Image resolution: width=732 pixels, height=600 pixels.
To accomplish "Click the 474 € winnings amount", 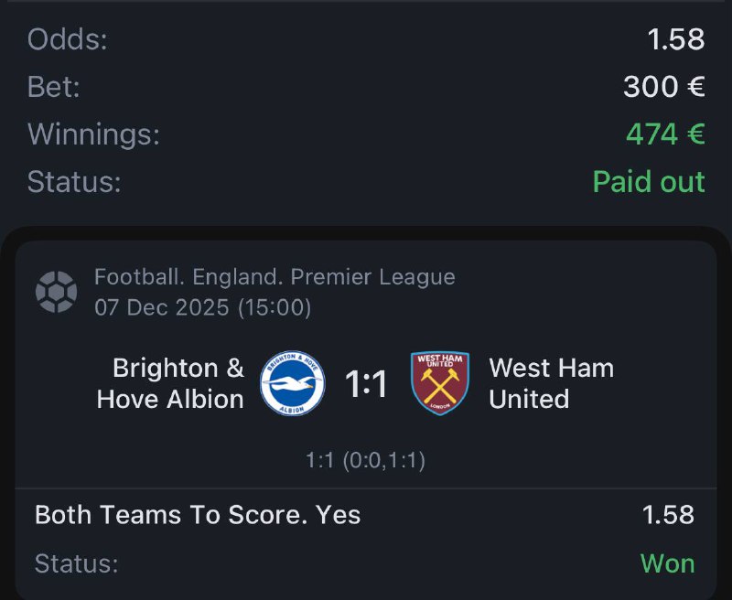I will click(664, 134).
